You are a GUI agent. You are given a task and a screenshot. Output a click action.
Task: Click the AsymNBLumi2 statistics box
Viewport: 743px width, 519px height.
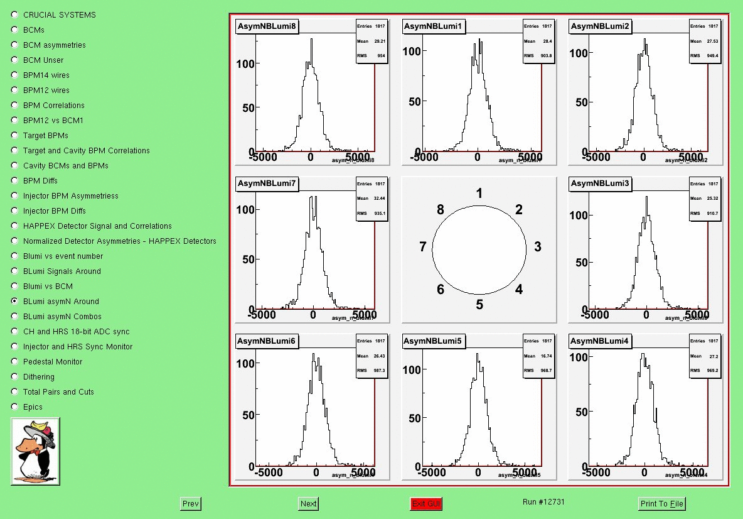pyautogui.click(x=705, y=41)
